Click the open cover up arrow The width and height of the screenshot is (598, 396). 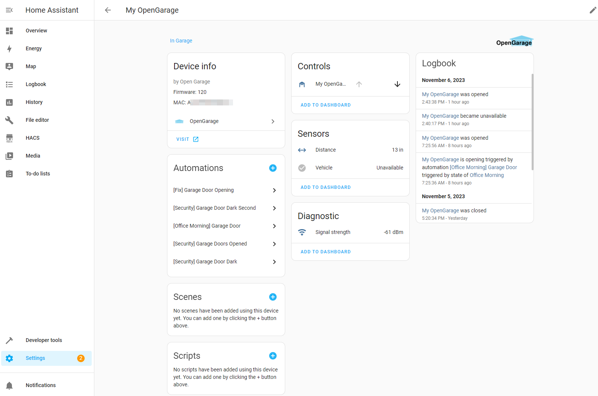click(x=359, y=84)
